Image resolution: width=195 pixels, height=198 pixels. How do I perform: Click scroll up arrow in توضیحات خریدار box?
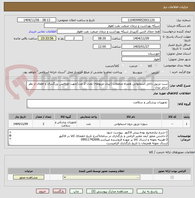click(10, 132)
